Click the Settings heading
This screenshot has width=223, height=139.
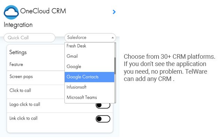[x=18, y=52]
